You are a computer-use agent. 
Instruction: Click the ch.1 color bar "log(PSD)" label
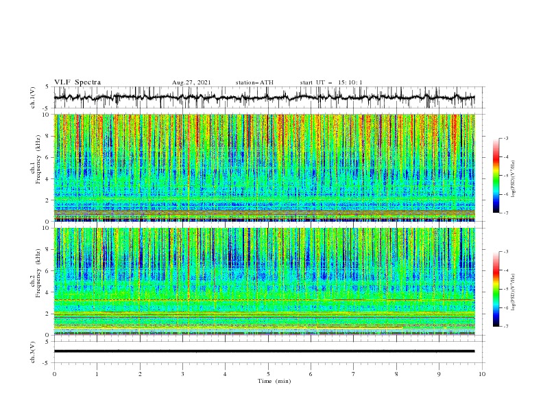(x=513, y=179)
